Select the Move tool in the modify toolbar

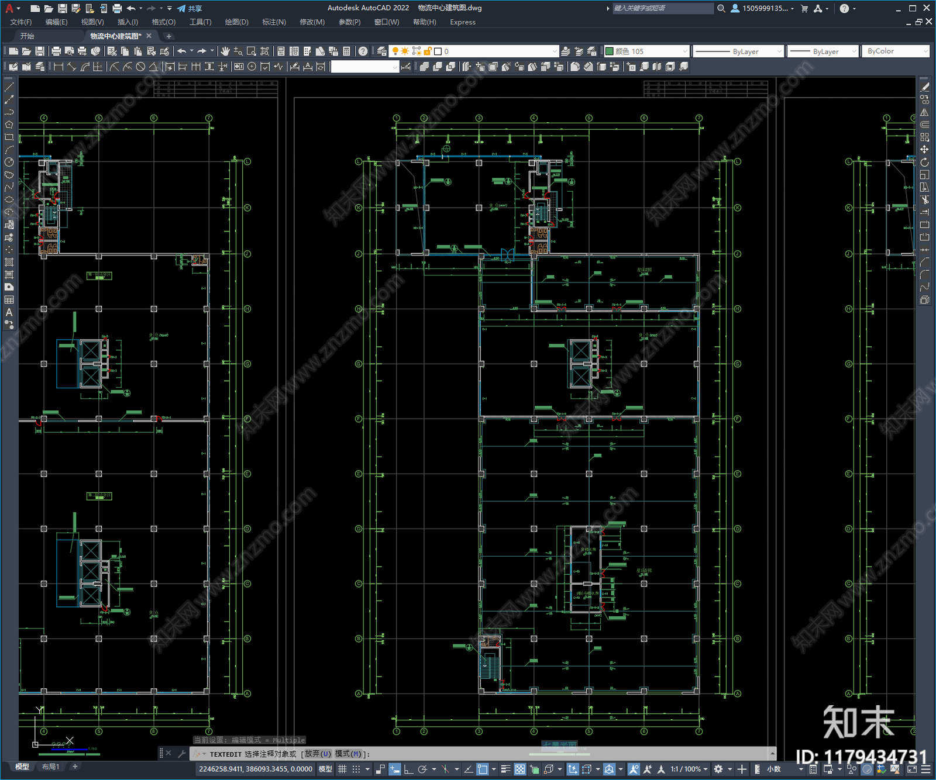tap(925, 150)
